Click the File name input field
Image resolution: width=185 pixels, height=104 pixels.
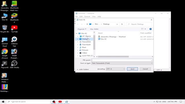tap(122, 60)
